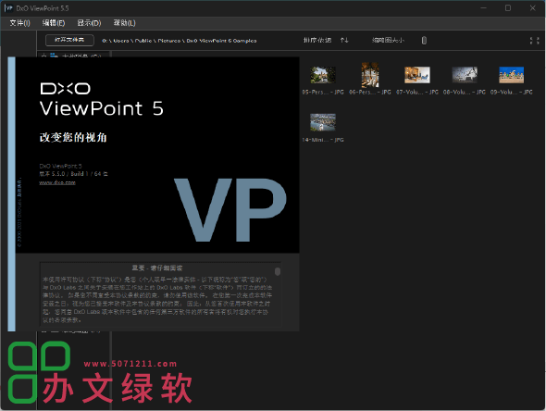Open the www.dxo.com link
This screenshot has height=411, width=546.
(x=57, y=182)
